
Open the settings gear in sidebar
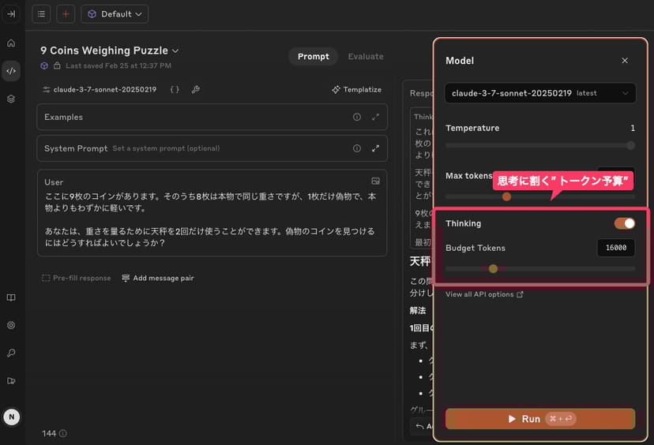(11, 325)
